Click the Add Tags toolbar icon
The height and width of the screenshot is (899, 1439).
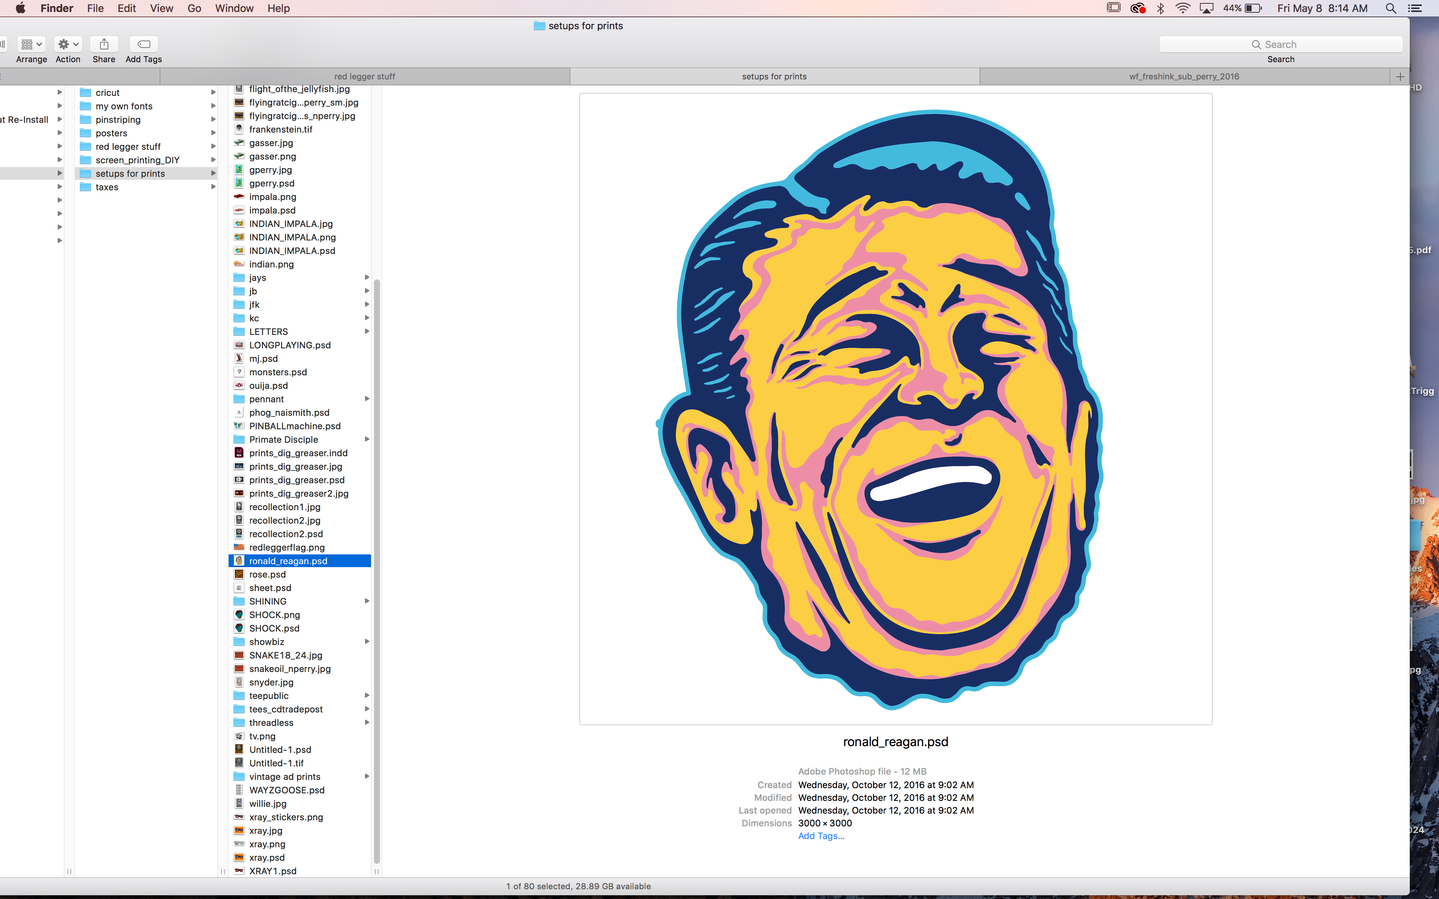click(144, 44)
